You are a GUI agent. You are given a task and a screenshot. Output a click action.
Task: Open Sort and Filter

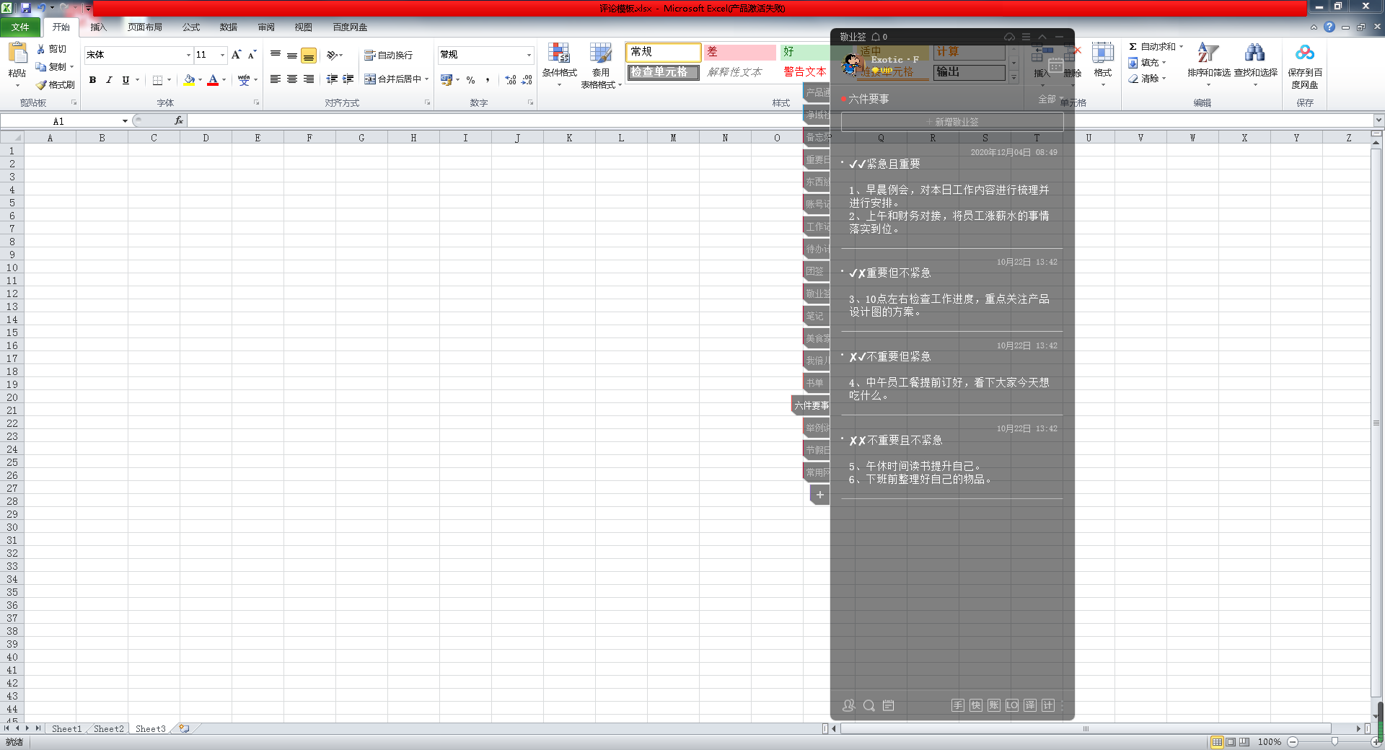click(1209, 64)
